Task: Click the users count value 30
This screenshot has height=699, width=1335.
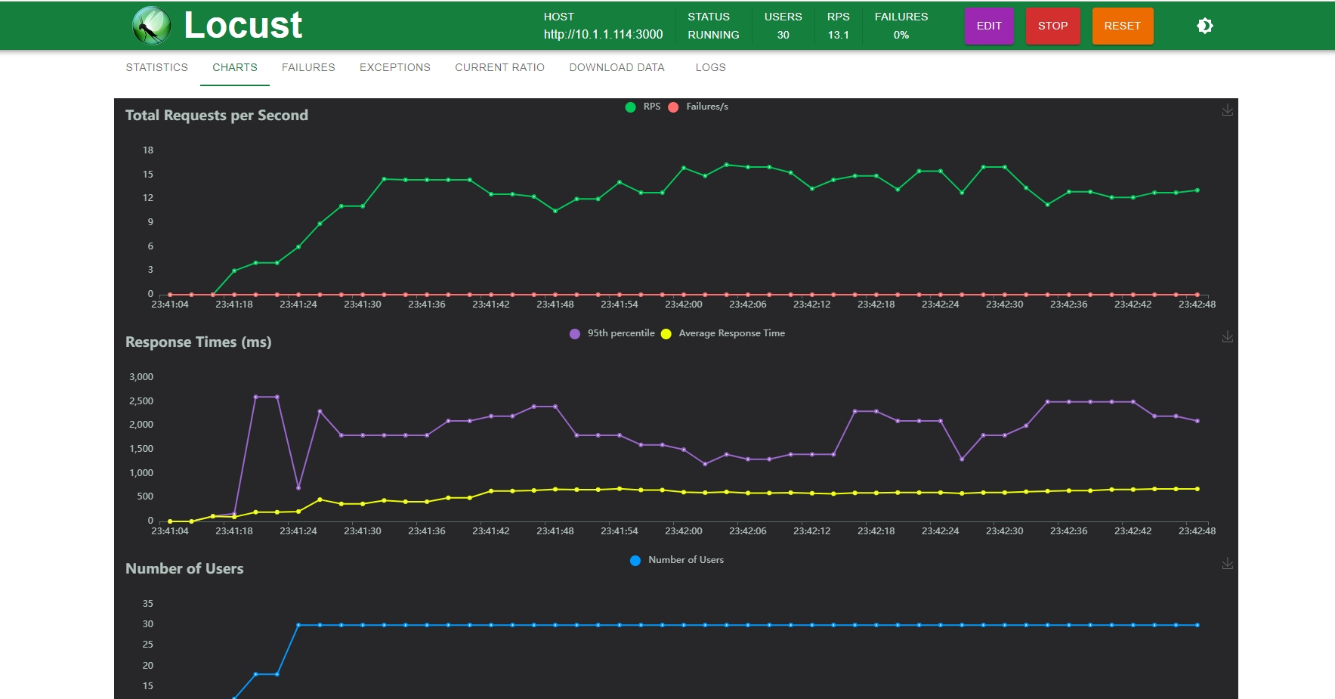Action: point(783,35)
